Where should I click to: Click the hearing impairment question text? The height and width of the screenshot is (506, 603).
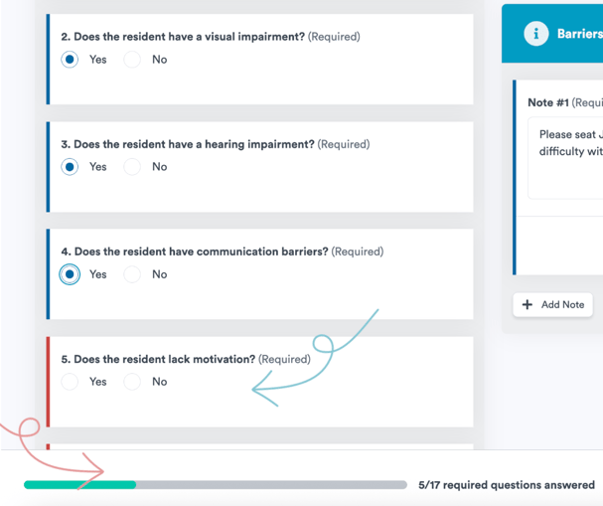[x=188, y=144]
